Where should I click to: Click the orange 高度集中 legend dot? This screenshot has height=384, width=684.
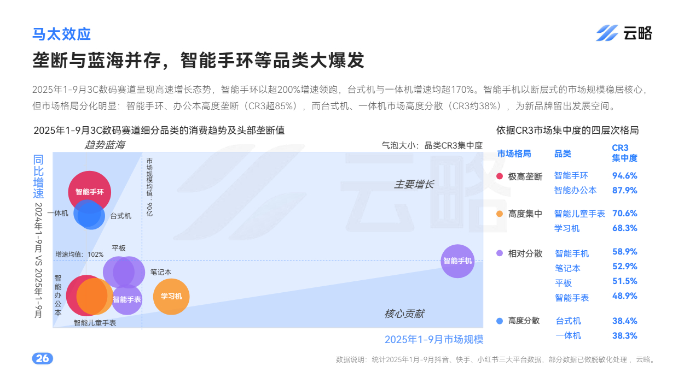point(500,214)
